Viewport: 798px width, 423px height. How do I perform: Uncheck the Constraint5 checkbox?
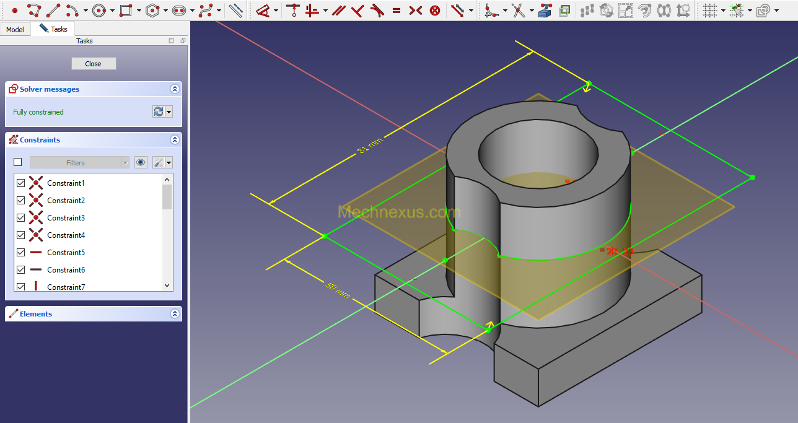[x=20, y=253]
